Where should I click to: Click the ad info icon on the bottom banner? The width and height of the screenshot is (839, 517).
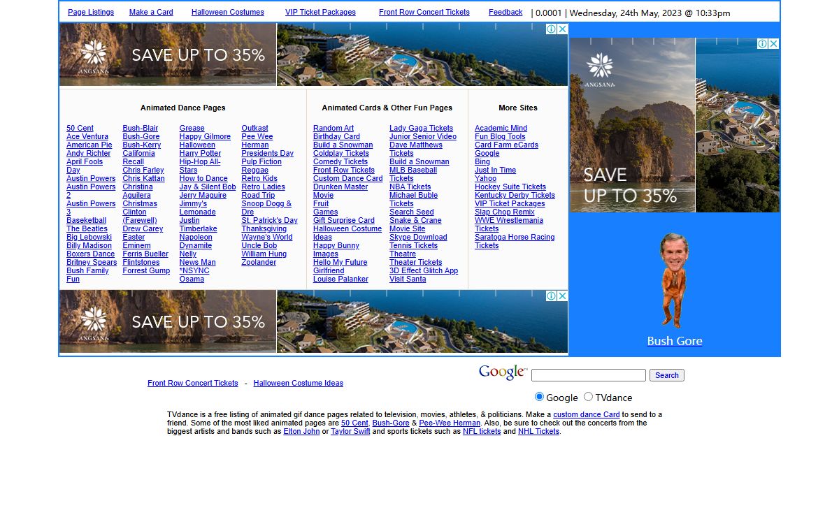(x=552, y=296)
